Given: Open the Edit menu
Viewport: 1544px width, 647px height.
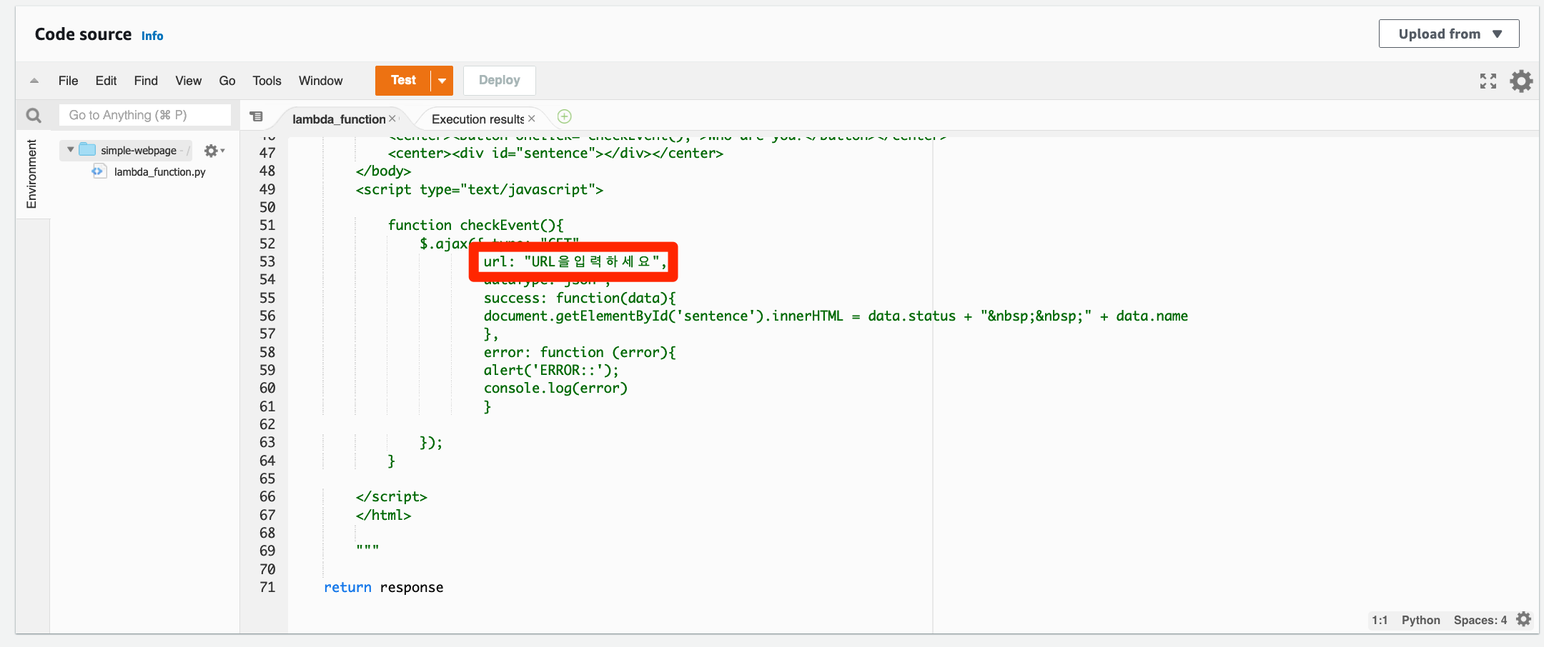Looking at the screenshot, I should tap(106, 81).
